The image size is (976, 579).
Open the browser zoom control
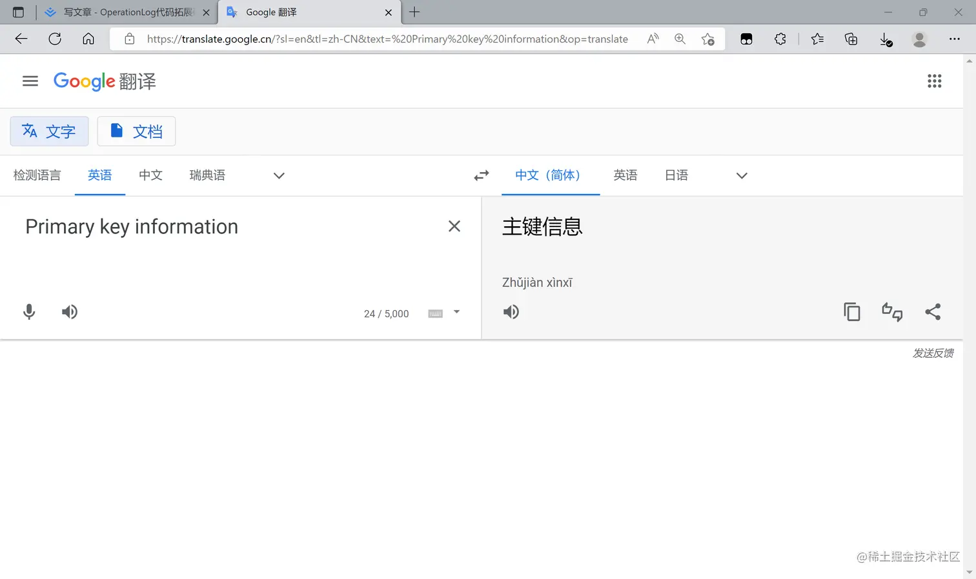tap(680, 39)
